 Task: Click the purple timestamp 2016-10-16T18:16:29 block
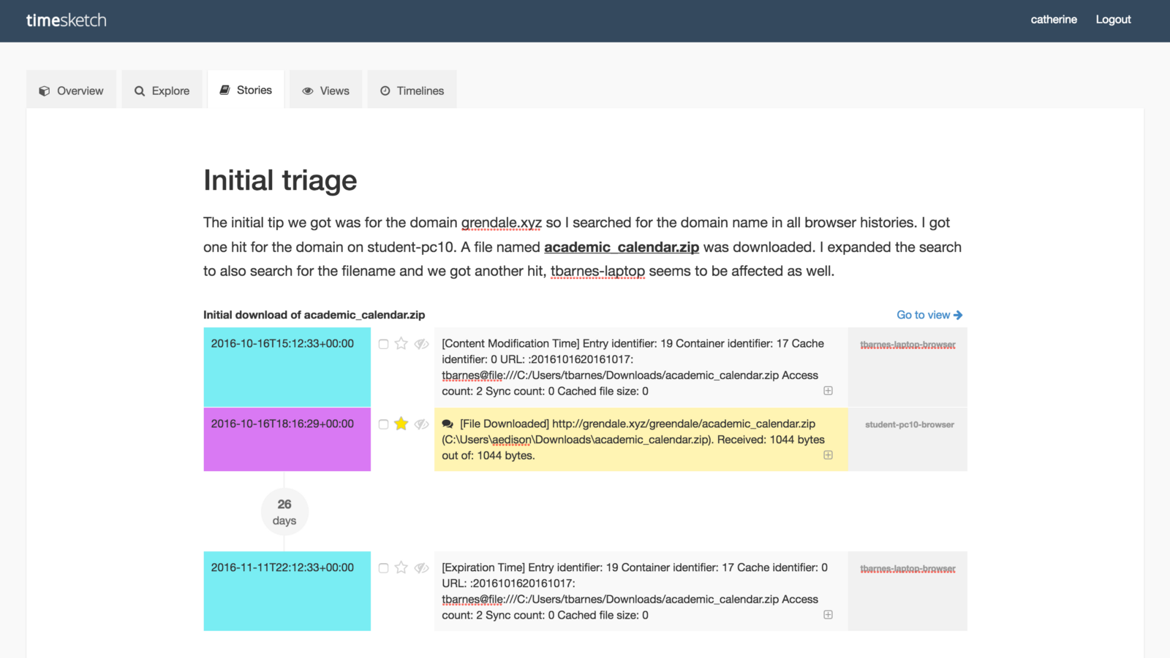(x=287, y=439)
